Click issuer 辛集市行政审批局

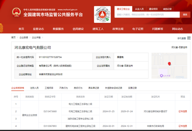155,126
